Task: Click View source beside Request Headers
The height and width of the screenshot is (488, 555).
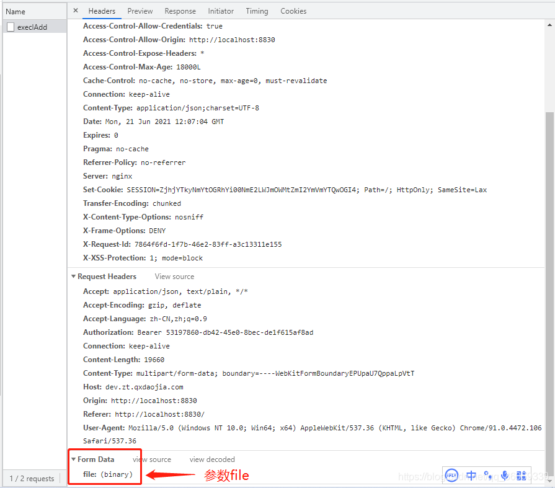Action: [x=174, y=276]
